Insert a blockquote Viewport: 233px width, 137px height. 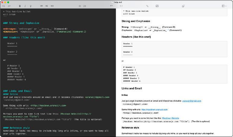pos(111,6)
